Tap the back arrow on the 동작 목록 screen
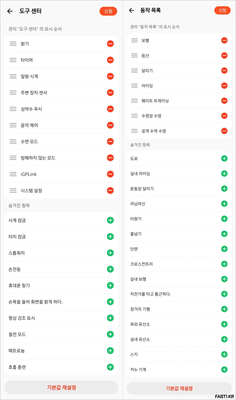 point(131,10)
